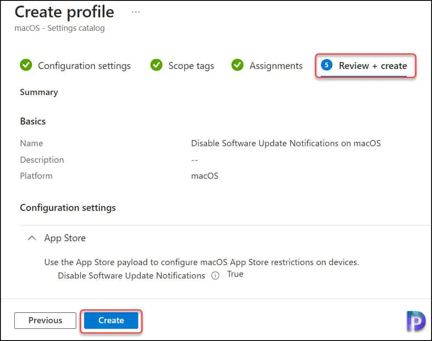Select the Review + create step
This screenshot has height=341, width=432.
point(364,66)
